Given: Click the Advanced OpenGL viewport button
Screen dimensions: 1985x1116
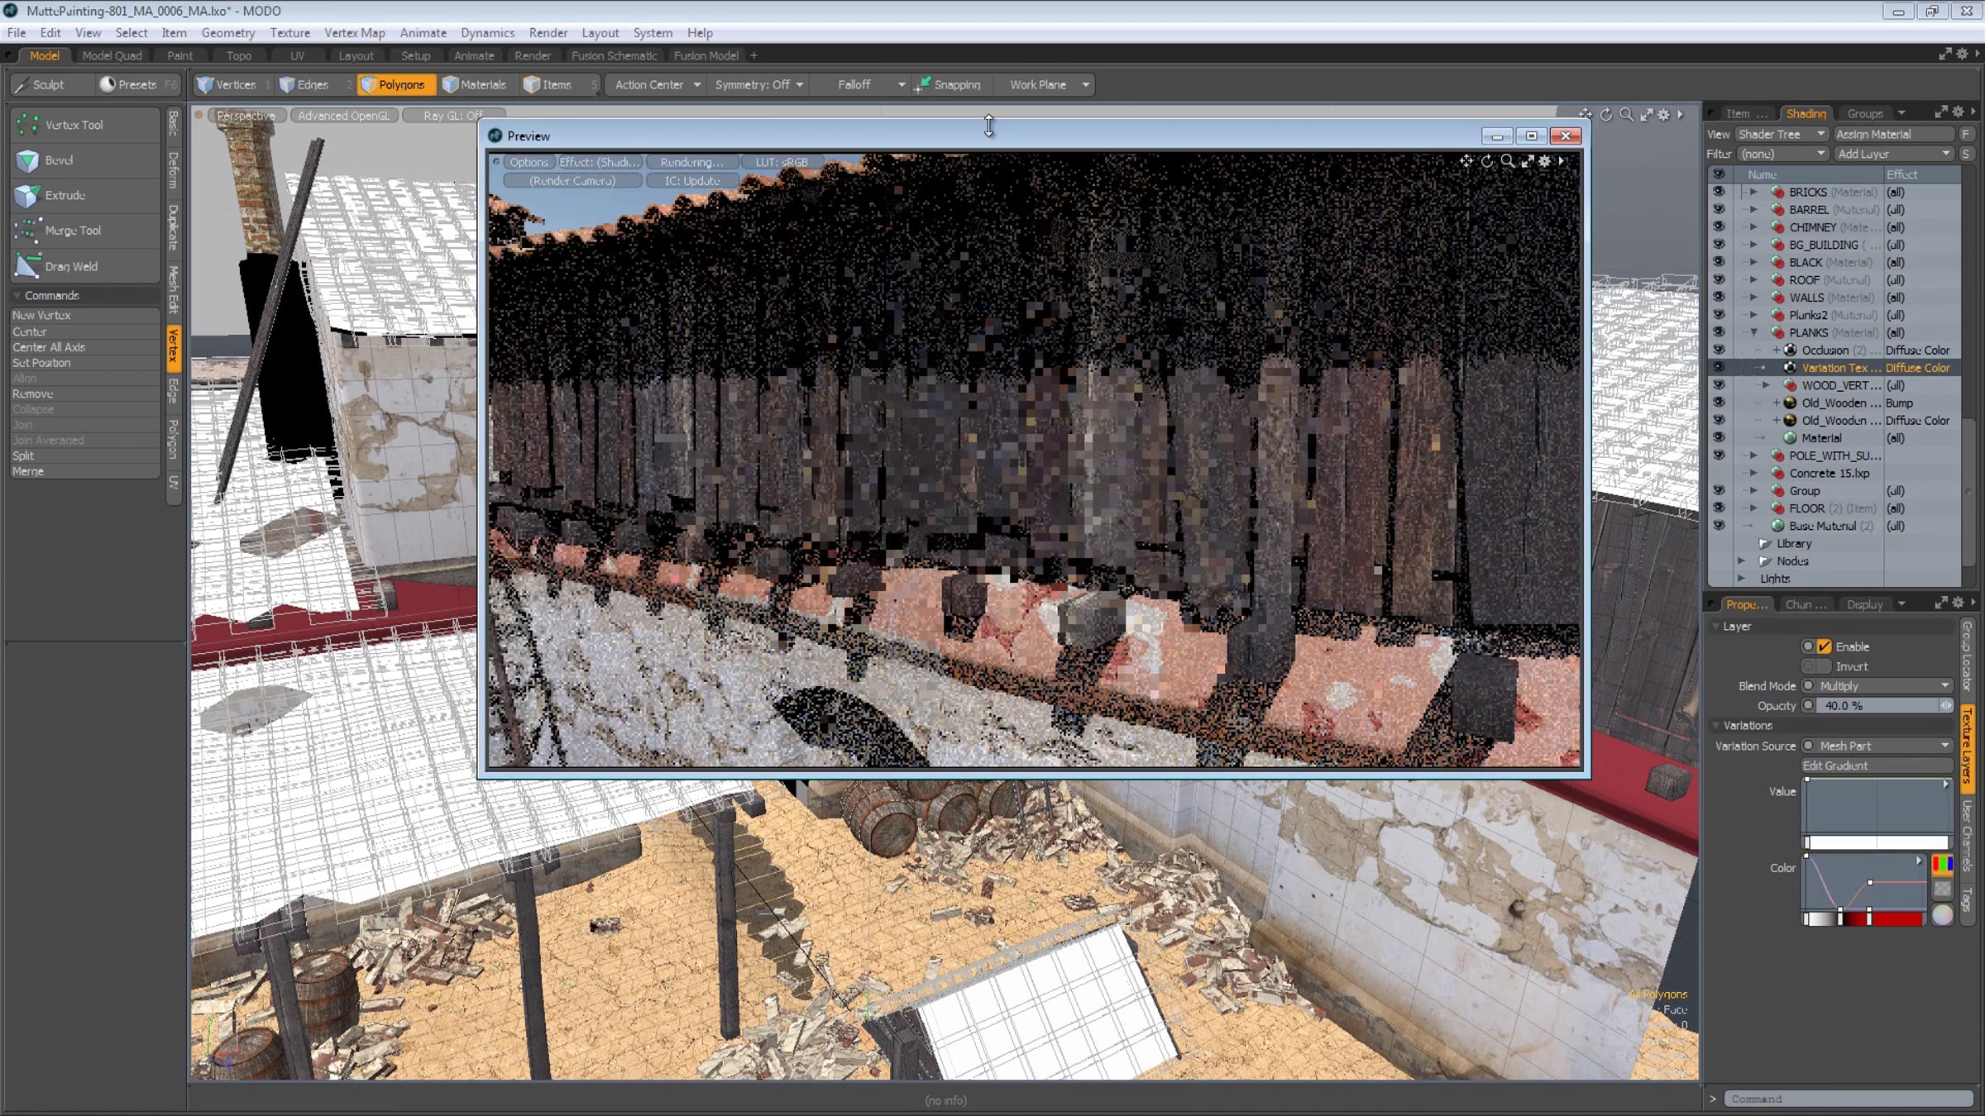Looking at the screenshot, I should (x=343, y=116).
